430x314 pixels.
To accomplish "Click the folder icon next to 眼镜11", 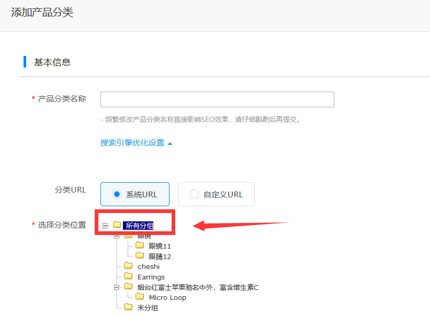I will point(140,245).
